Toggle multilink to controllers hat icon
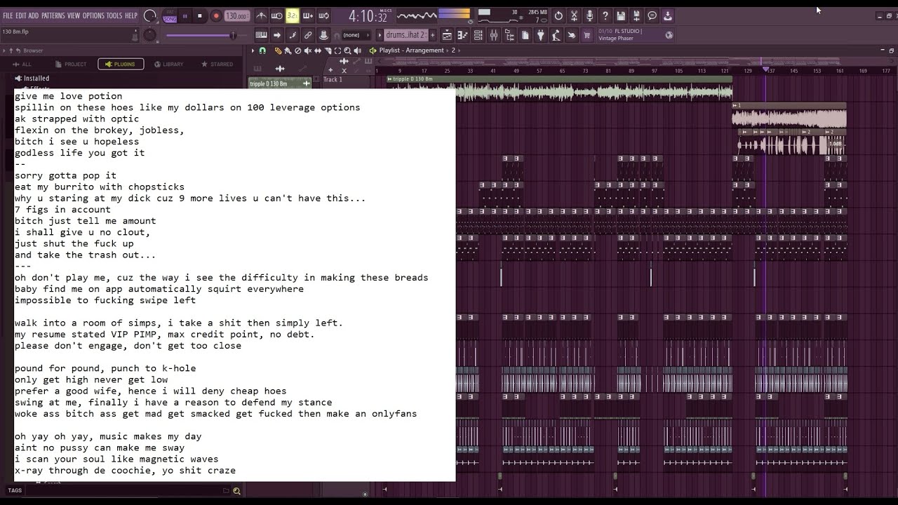 [323, 35]
